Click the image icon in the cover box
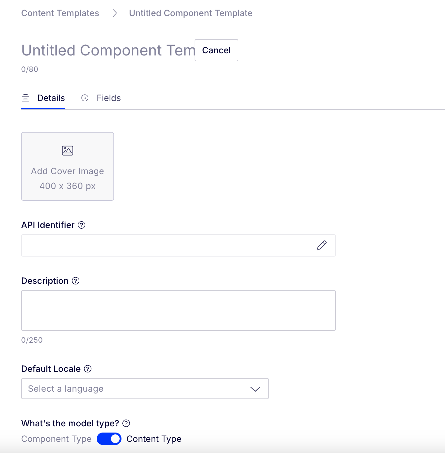Image resolution: width=445 pixels, height=453 pixels. 68,151
